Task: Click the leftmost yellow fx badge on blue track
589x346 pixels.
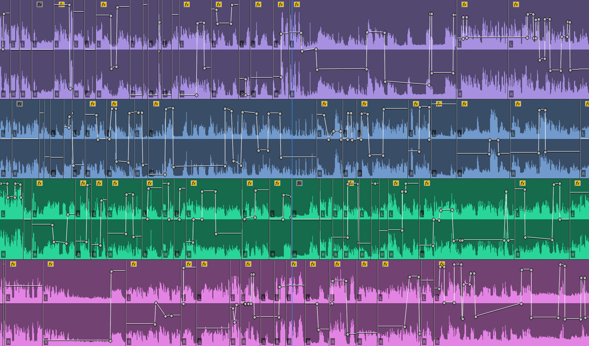Action: (93, 104)
